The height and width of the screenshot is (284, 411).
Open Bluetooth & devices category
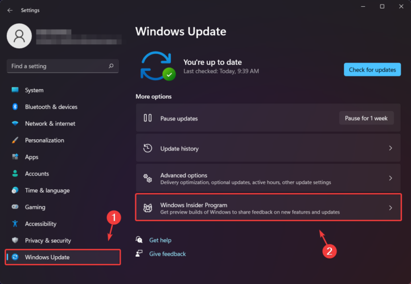pyautogui.click(x=63, y=107)
